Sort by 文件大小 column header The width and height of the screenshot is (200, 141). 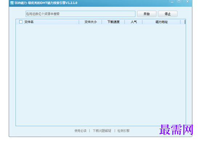[90, 22]
